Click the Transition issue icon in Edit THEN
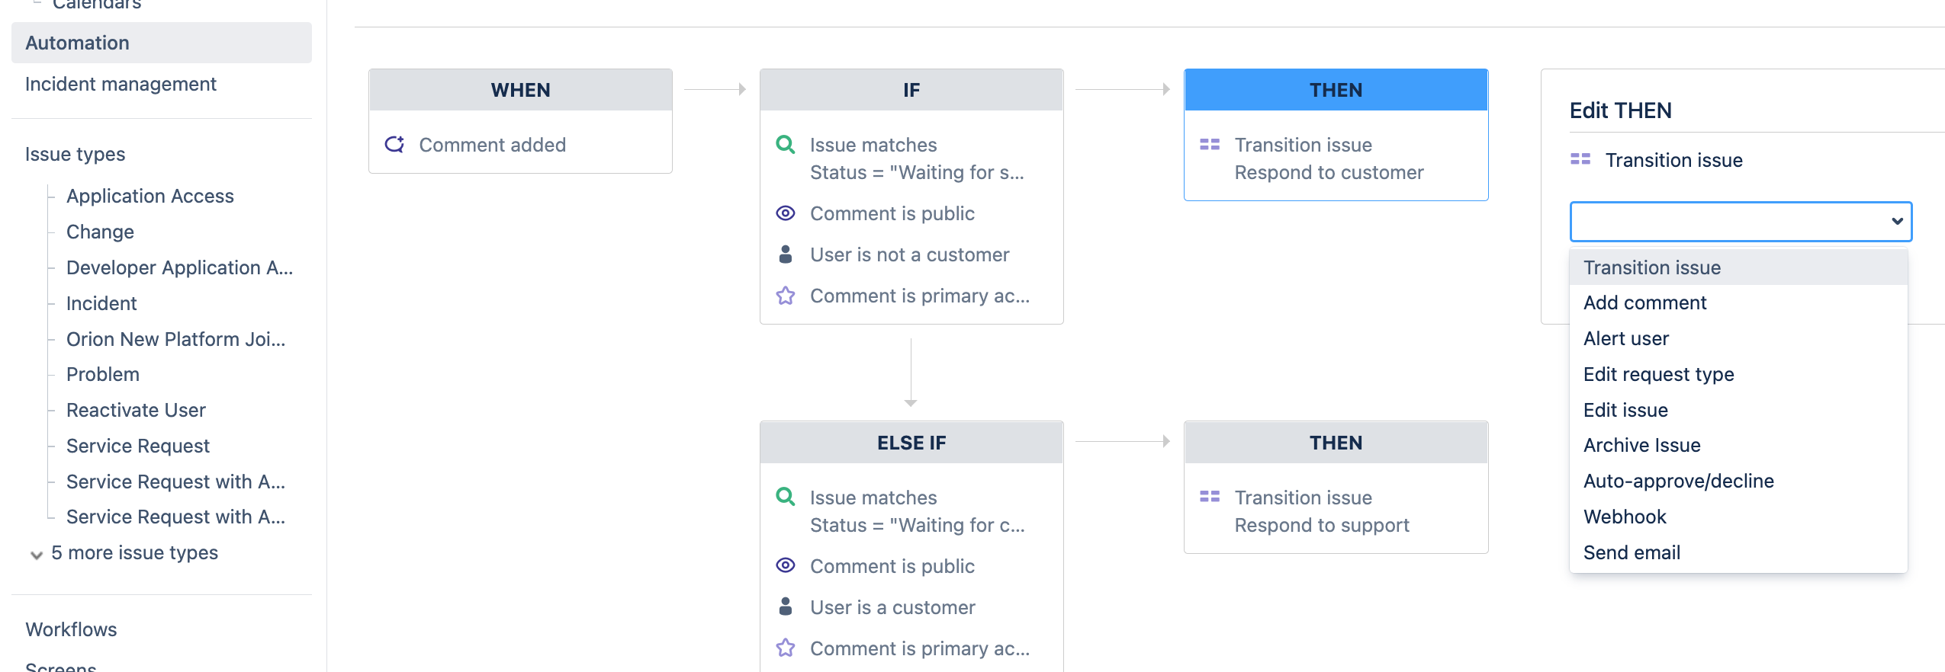 [1580, 160]
